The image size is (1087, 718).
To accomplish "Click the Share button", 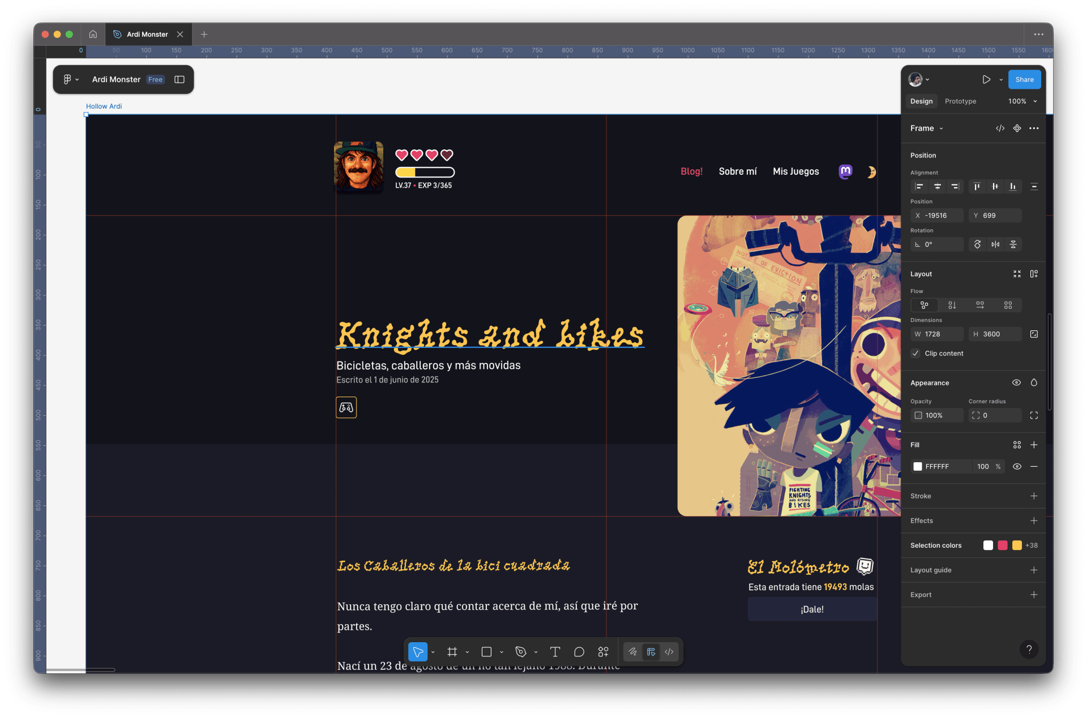I will click(x=1024, y=79).
